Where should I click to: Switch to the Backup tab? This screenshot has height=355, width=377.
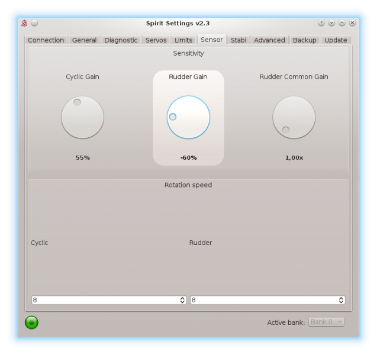304,40
